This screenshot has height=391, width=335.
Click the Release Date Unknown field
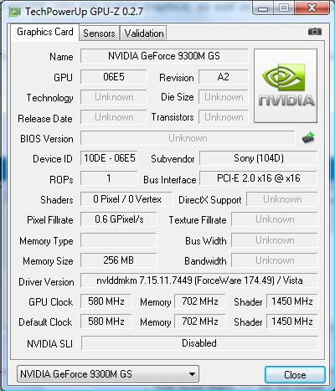[114, 117]
